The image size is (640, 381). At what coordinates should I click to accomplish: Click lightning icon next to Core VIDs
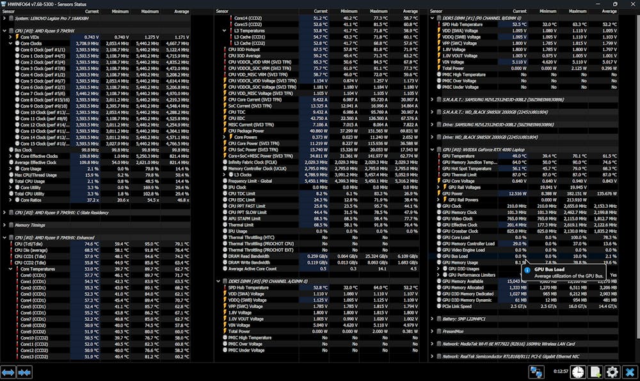pos(17,37)
